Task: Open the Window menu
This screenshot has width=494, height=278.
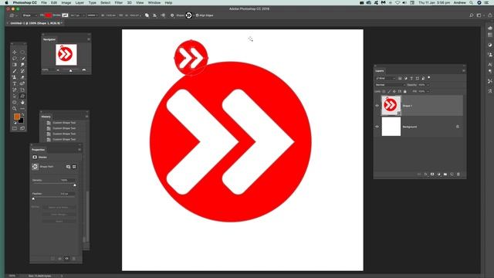Action: click(x=154, y=2)
